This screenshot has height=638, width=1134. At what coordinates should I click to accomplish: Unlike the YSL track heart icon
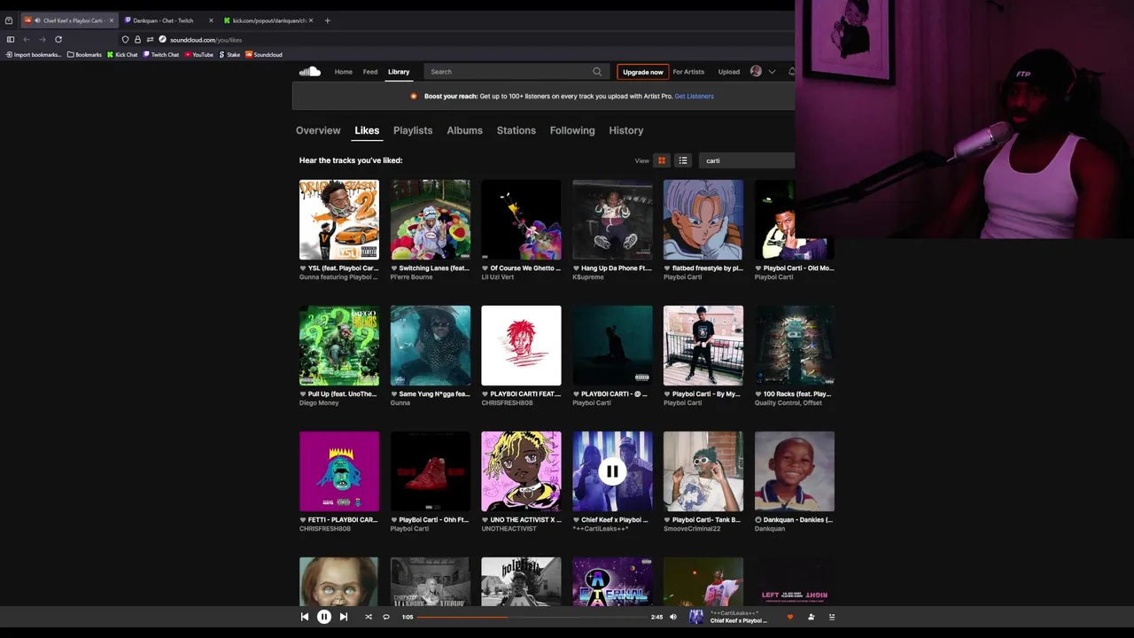point(303,268)
